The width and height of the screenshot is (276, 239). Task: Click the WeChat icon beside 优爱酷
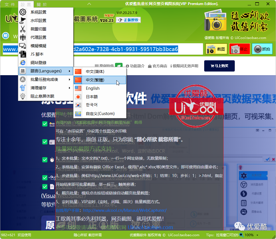point(239,226)
